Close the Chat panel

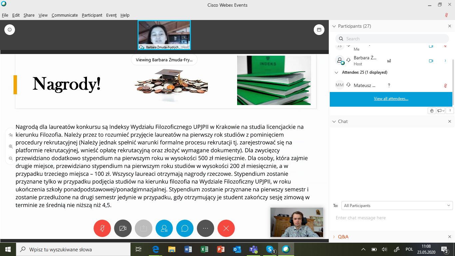pyautogui.click(x=449, y=121)
